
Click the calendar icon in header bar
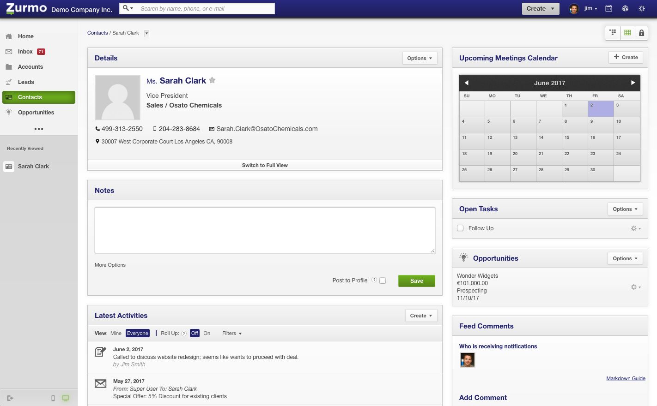pyautogui.click(x=609, y=9)
